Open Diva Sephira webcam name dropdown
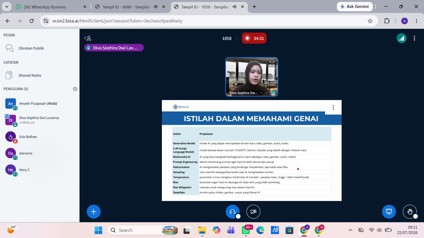The width and height of the screenshot is (424, 238). point(246,93)
